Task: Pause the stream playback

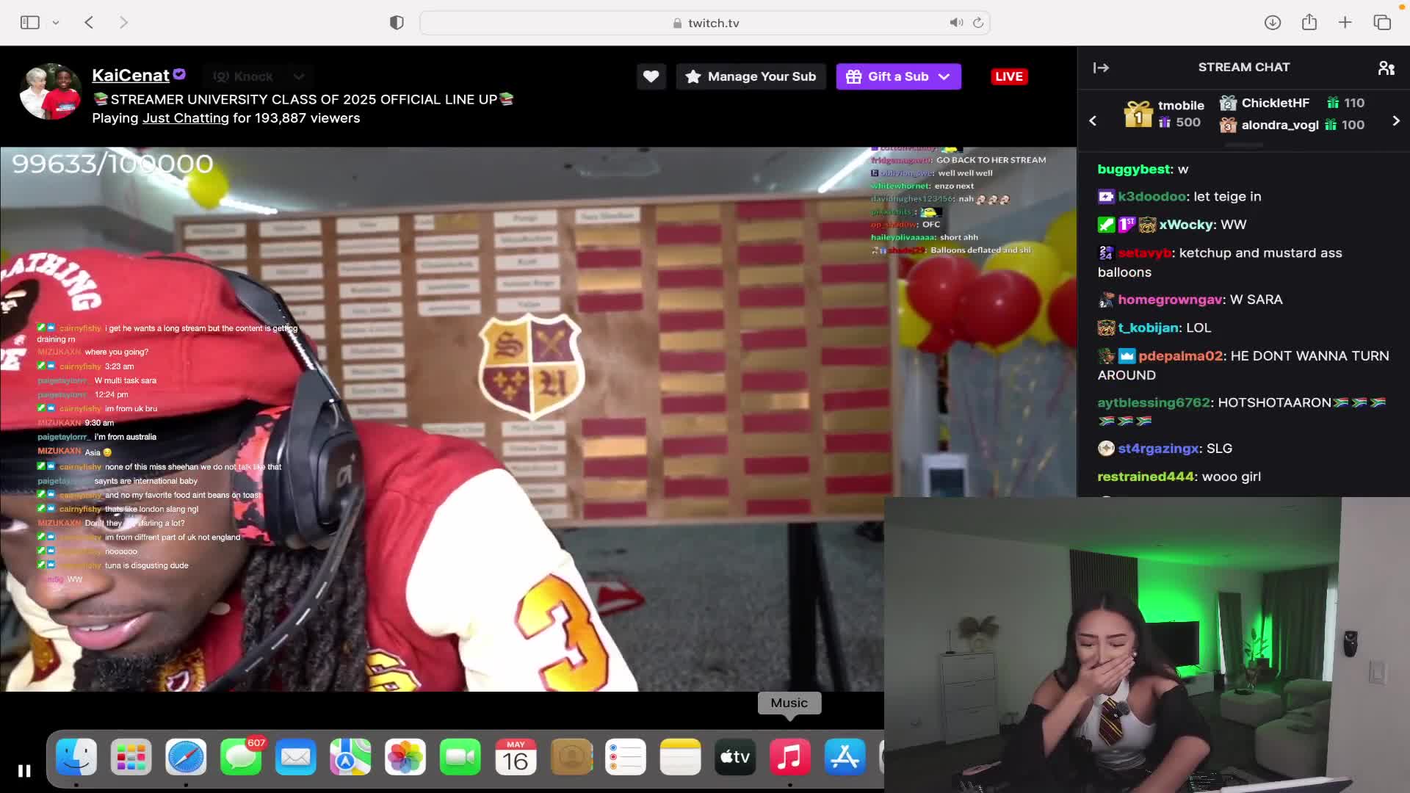Action: click(x=24, y=771)
